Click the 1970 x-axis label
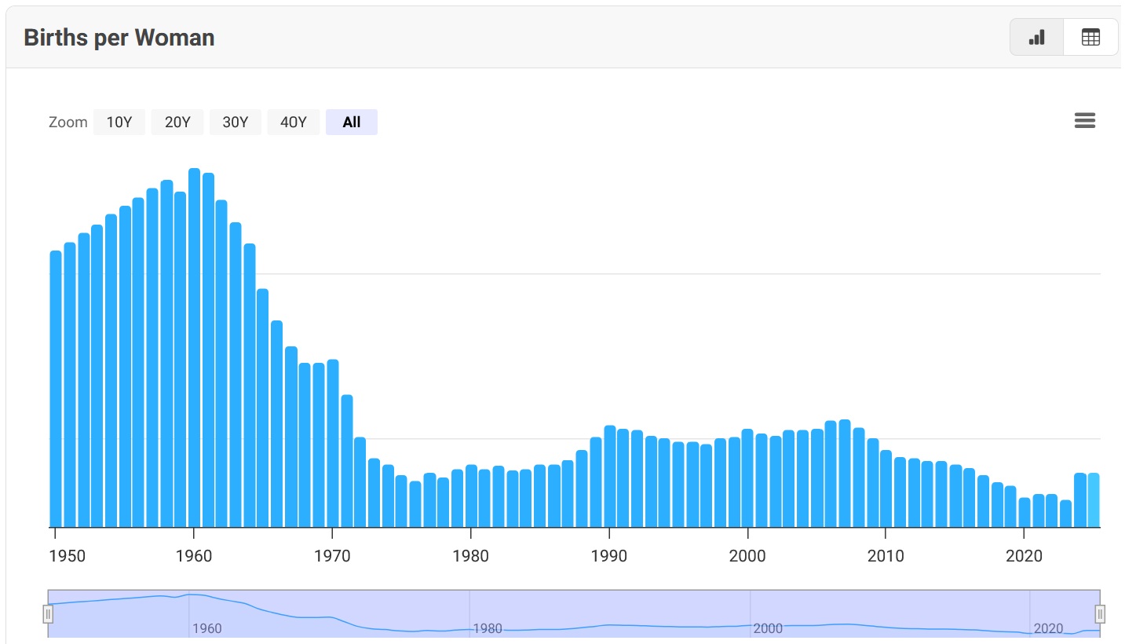This screenshot has height=644, width=1125. point(333,556)
